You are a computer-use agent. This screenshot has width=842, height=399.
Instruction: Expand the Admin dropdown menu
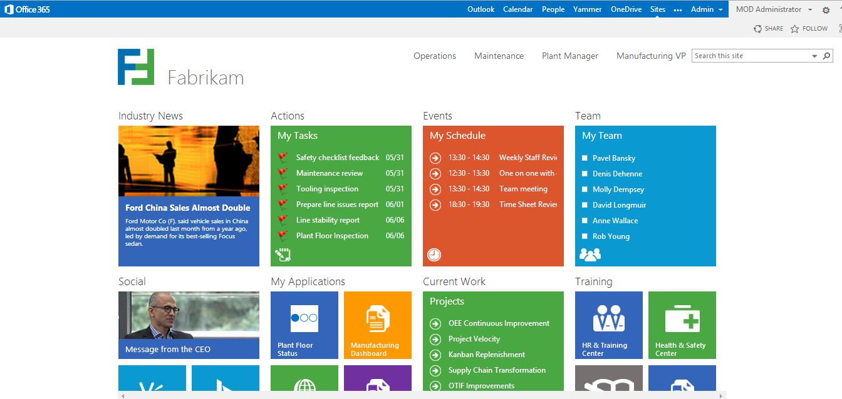707,9
